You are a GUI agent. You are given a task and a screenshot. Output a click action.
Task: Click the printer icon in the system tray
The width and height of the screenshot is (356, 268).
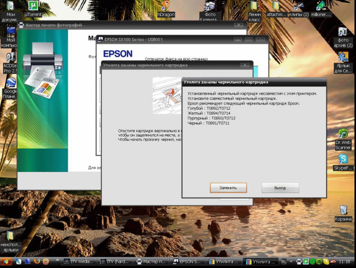299,262
